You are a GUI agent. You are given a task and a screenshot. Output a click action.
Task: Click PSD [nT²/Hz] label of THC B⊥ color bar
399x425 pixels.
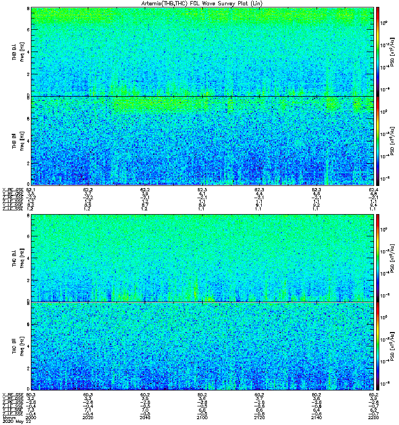click(392, 258)
